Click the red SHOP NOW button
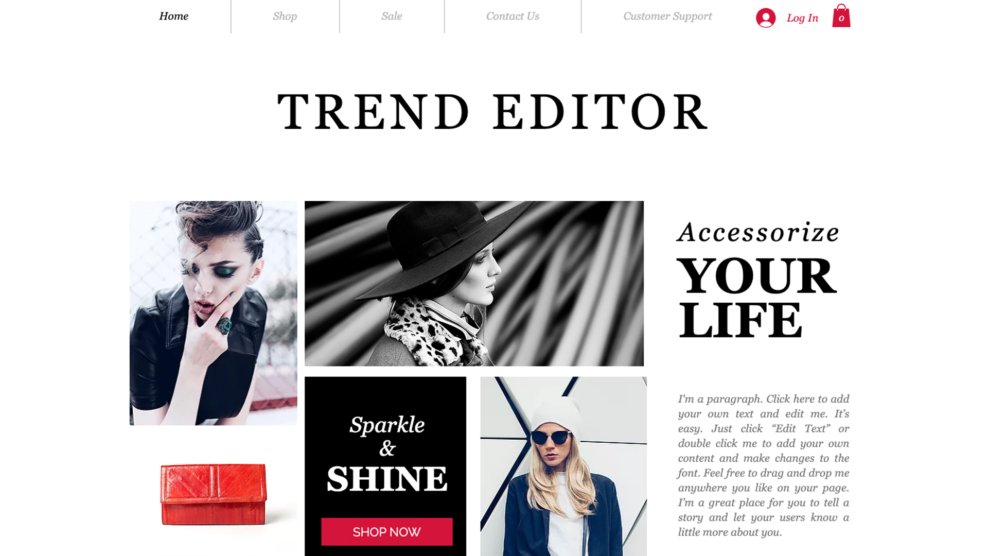This screenshot has height=556, width=988. pos(387,532)
